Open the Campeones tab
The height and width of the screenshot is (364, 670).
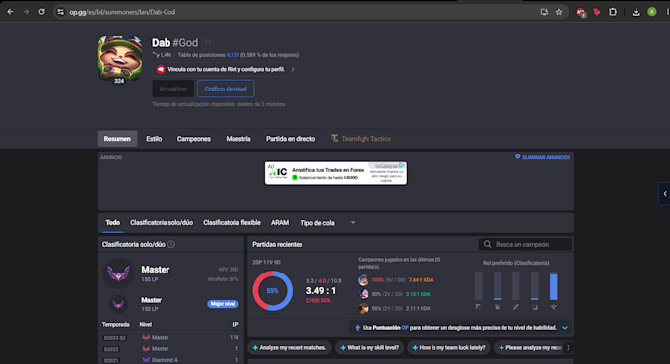pos(193,139)
